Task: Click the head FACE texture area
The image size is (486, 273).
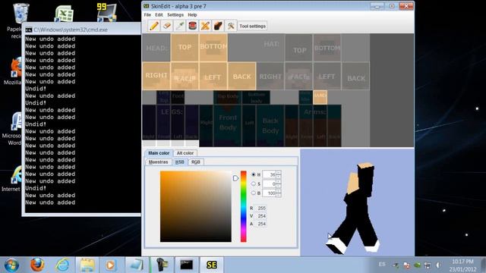Action: point(185,77)
